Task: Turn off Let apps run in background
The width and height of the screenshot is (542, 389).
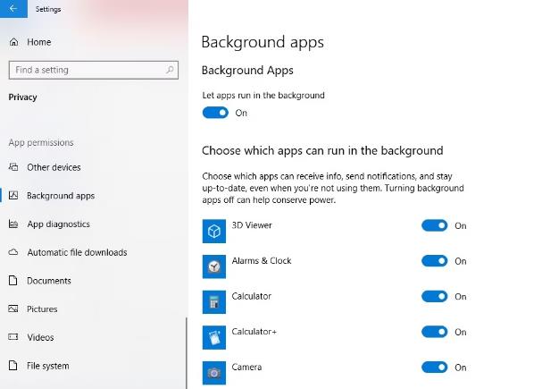Action: tap(215, 113)
